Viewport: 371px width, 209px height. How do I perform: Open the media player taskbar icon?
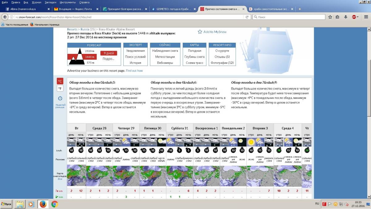pyautogui.click(x=31, y=204)
